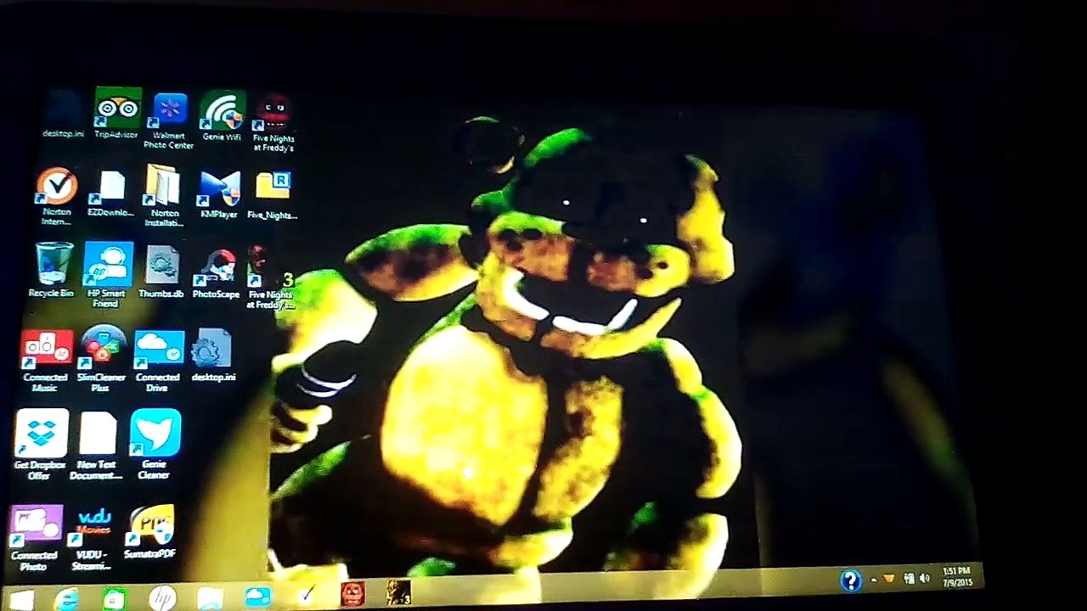Select the faint desktop.ini file next to TripAdvisor

point(64,114)
